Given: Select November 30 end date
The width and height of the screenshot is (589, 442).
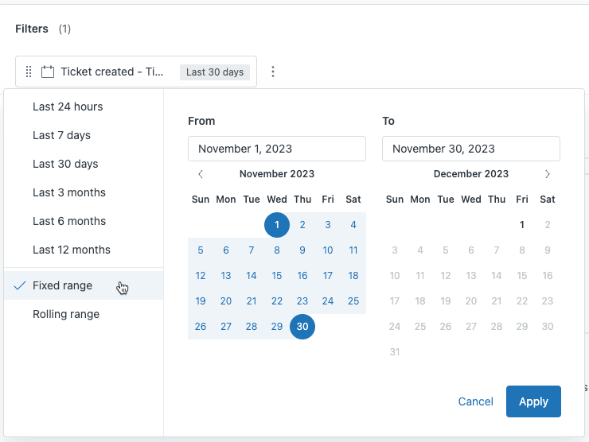Looking at the screenshot, I should click(302, 327).
